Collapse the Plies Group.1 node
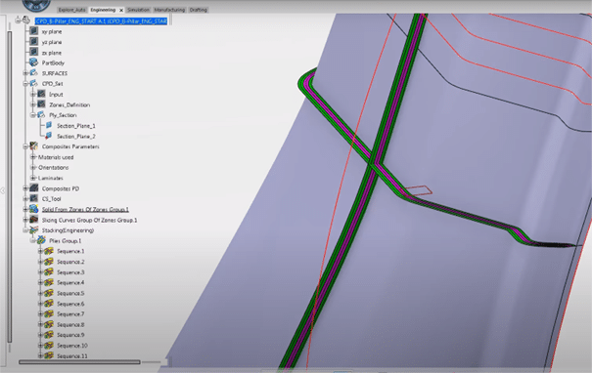Screen dimensions: 592x373 point(33,240)
